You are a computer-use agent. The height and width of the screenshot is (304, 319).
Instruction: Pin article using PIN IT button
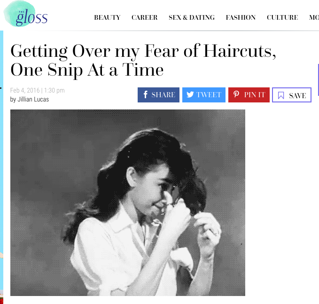point(249,95)
